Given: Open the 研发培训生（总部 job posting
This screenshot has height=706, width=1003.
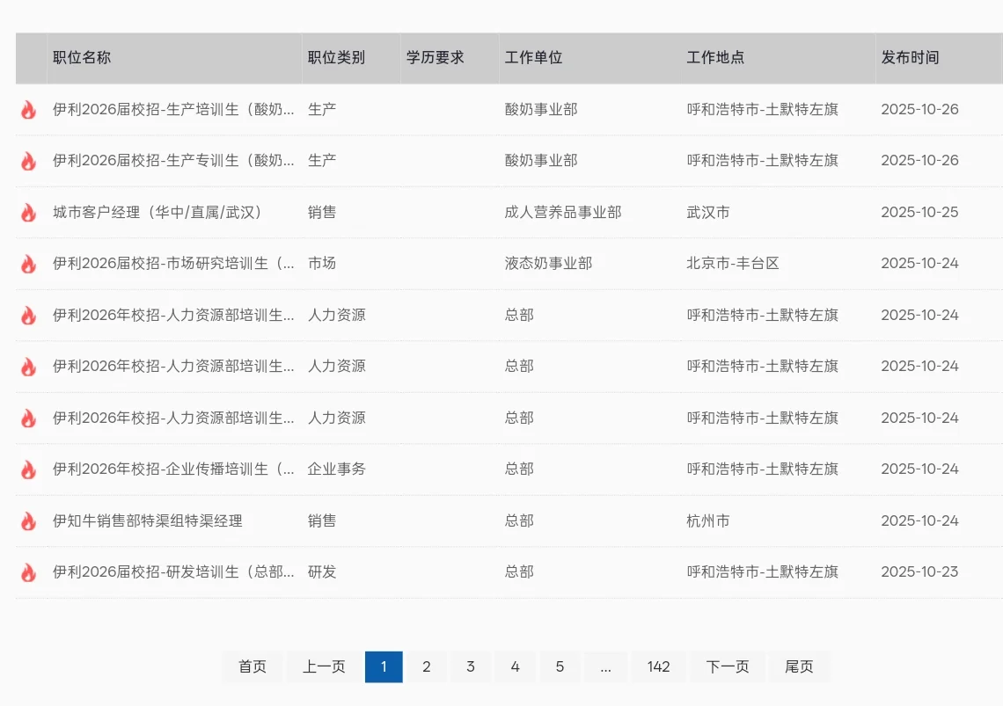Looking at the screenshot, I should [173, 572].
